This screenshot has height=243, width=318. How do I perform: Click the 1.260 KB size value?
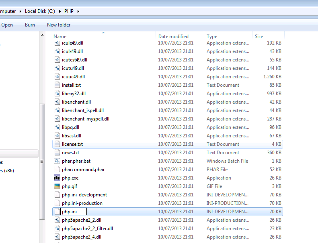pos(272,77)
